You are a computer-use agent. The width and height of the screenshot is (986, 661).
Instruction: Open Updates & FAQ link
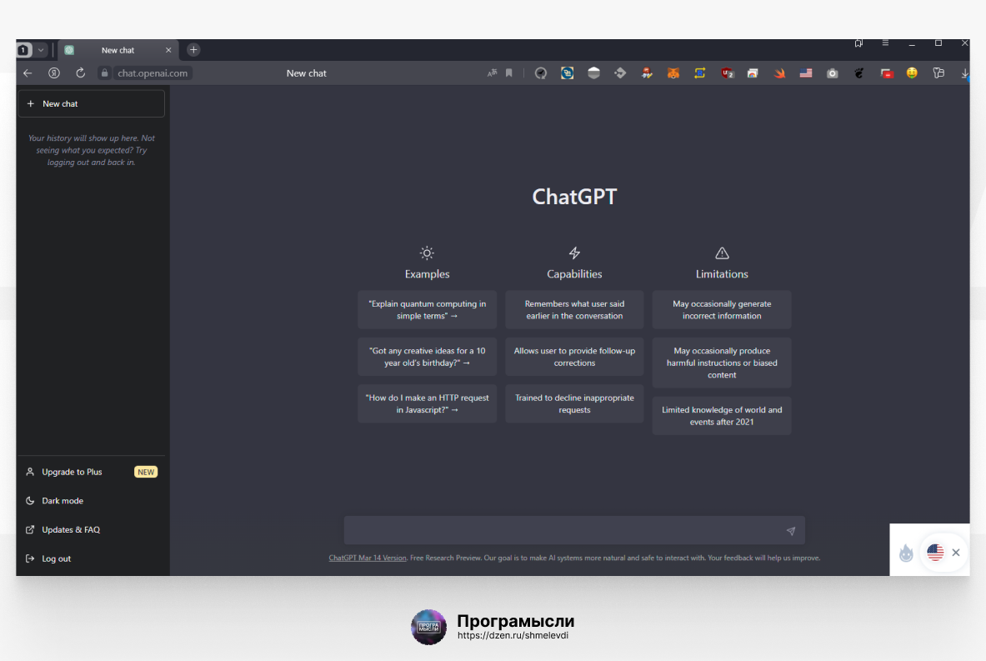coord(91,529)
